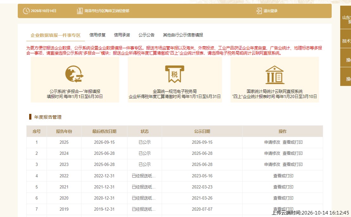The height and width of the screenshot is (217, 351).
Task: Click the 已经报送纸... status in row 2022
Action: pyautogui.click(x=144, y=176)
